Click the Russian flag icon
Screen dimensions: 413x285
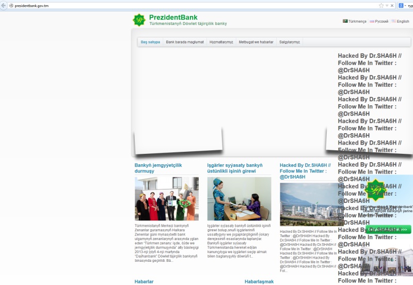pyautogui.click(x=372, y=21)
